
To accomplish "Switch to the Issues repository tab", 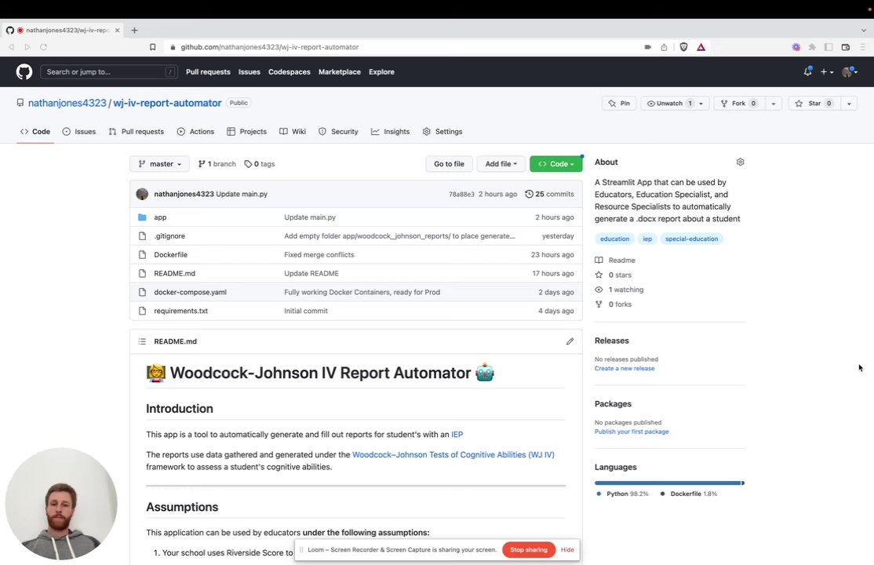I will pyautogui.click(x=79, y=132).
